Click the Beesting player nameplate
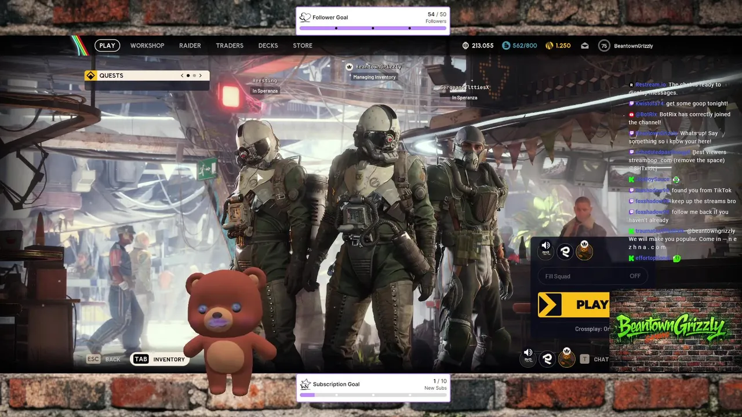The width and height of the screenshot is (742, 417). tap(265, 85)
